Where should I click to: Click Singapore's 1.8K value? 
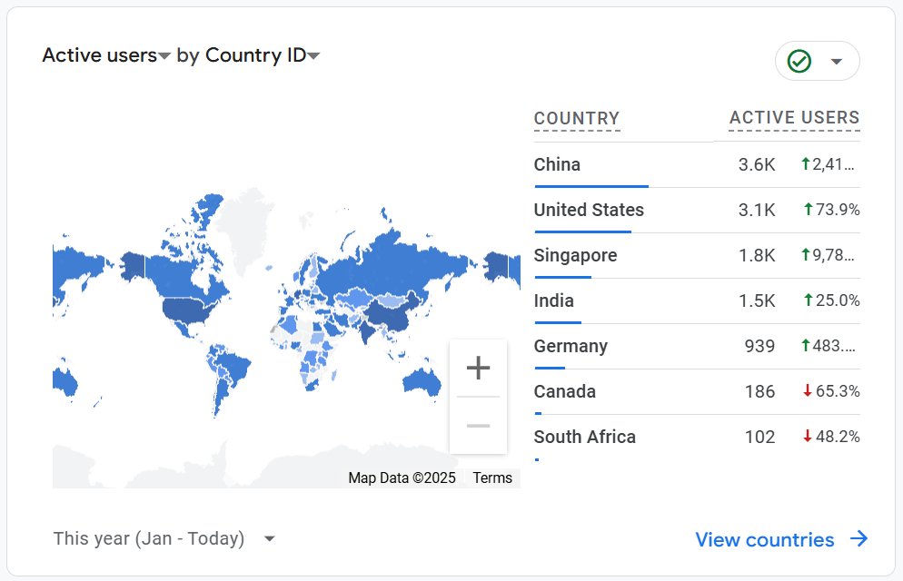point(757,255)
